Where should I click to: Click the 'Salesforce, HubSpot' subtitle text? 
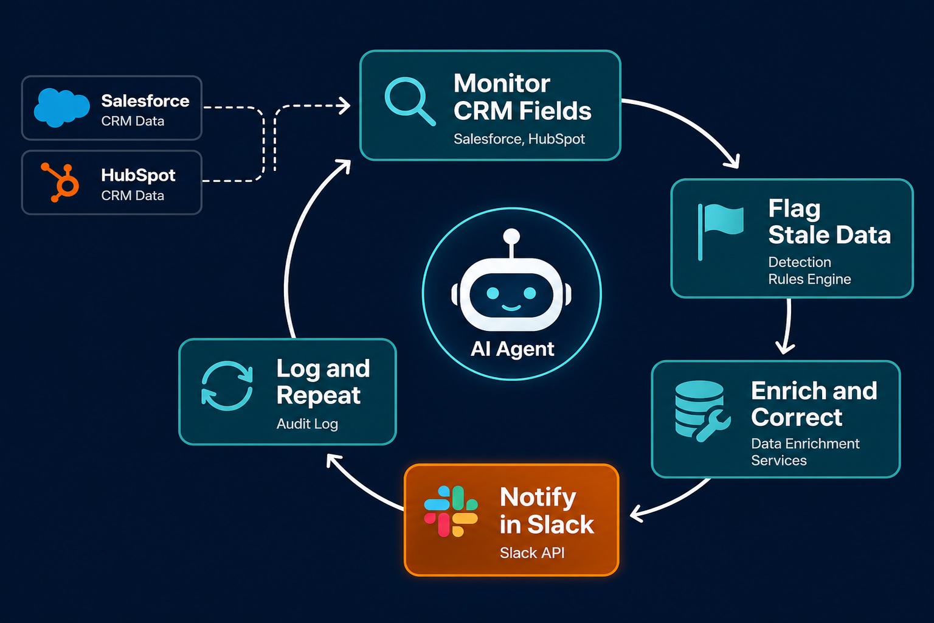pyautogui.click(x=519, y=139)
